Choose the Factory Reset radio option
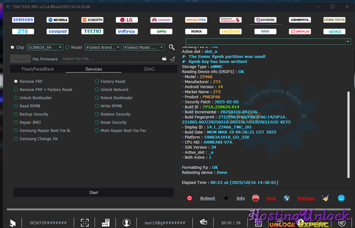This screenshot has width=355, height=228. pos(112,81)
